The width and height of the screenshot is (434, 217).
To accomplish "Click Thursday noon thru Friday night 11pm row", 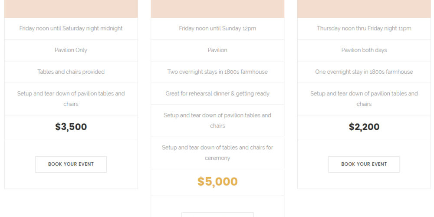I will [364, 29].
